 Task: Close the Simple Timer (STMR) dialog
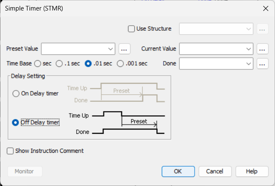266,8
